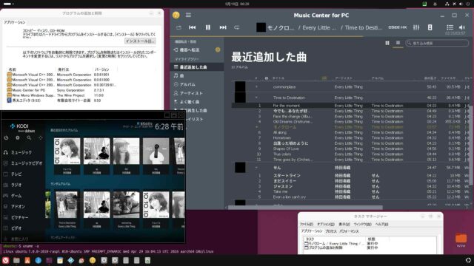The image size is (474, 266).
Task: Open Kodi icon in the dock
Action: pos(71,260)
